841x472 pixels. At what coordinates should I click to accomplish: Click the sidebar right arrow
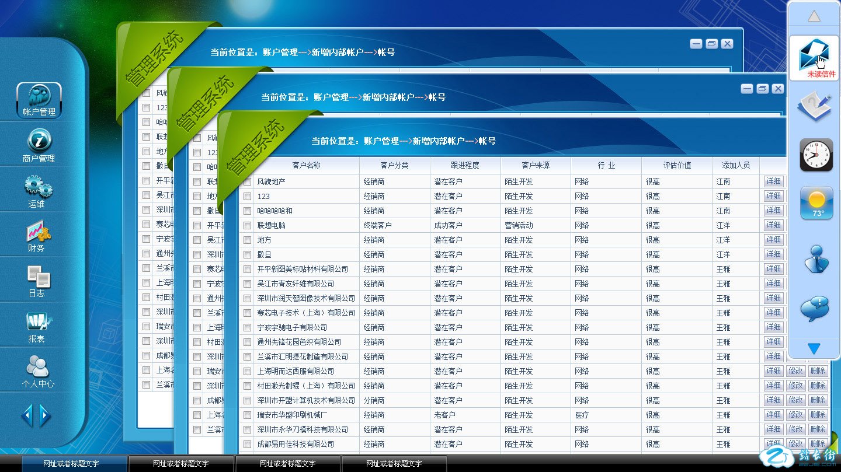pyautogui.click(x=45, y=415)
